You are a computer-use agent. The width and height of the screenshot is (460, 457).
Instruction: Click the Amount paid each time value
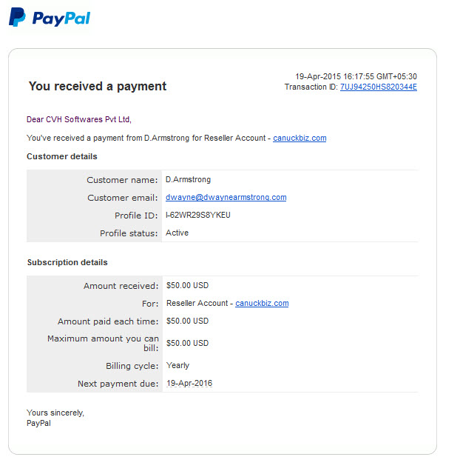[x=187, y=321]
